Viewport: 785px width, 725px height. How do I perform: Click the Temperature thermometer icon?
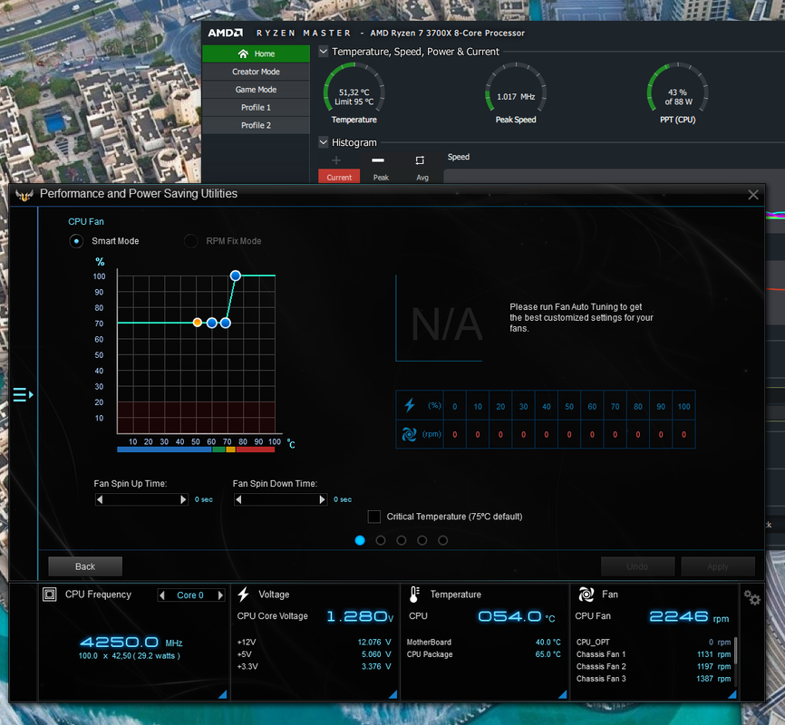point(414,594)
